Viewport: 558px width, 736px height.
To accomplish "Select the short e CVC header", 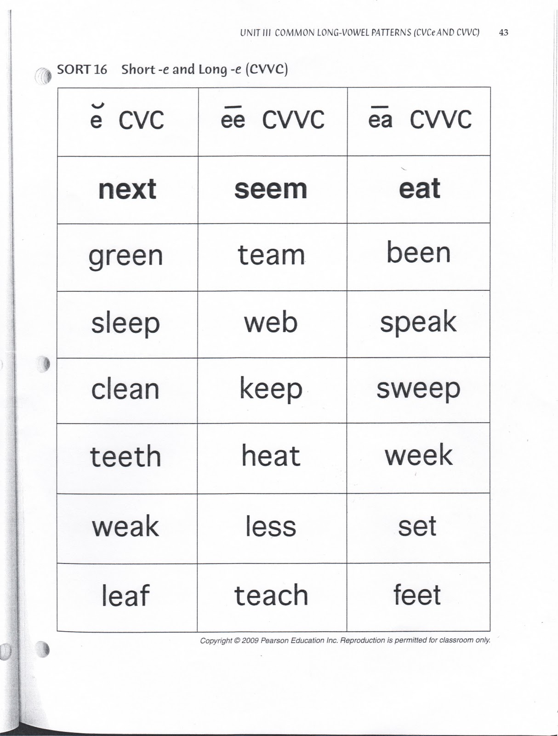I will point(127,121).
